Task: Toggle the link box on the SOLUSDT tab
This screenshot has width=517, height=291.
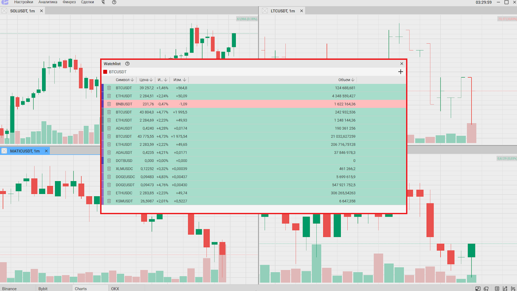Action: click(4, 11)
